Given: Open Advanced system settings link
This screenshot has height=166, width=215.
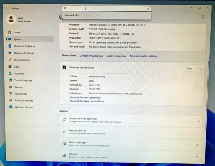Looking at the screenshot, I should (143, 56).
